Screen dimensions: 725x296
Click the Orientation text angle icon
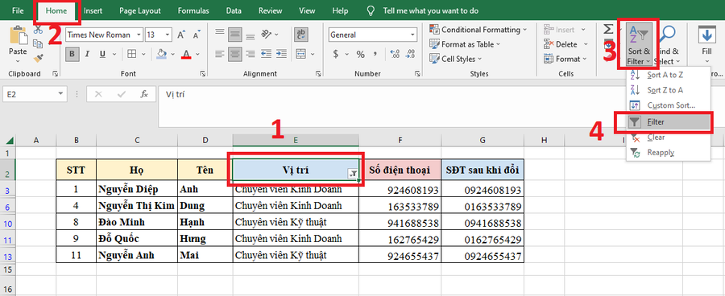[x=267, y=34]
